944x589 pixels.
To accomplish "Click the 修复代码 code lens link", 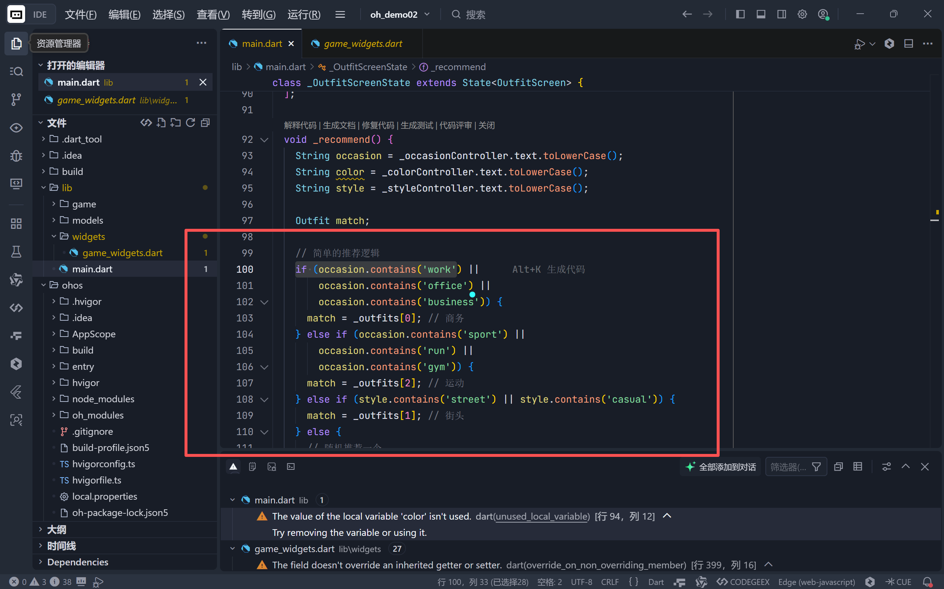I will pos(378,125).
